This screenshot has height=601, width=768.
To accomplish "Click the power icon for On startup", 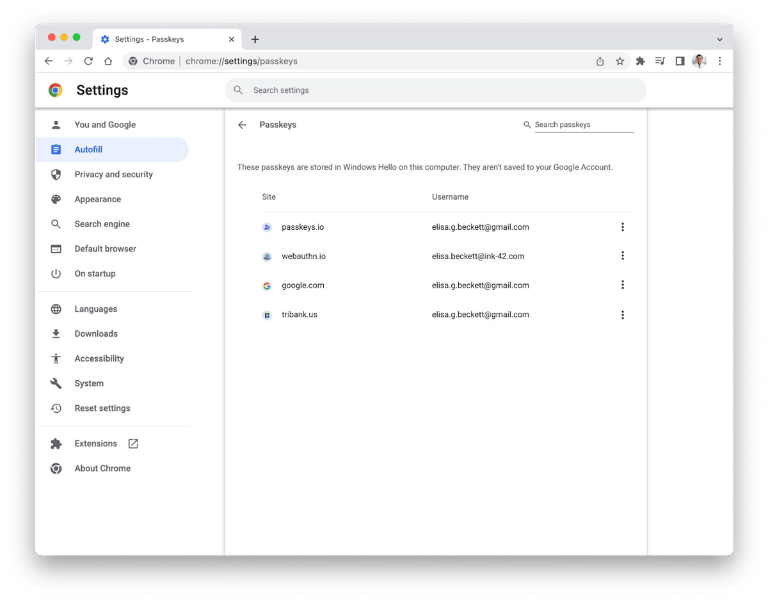I will tap(56, 273).
